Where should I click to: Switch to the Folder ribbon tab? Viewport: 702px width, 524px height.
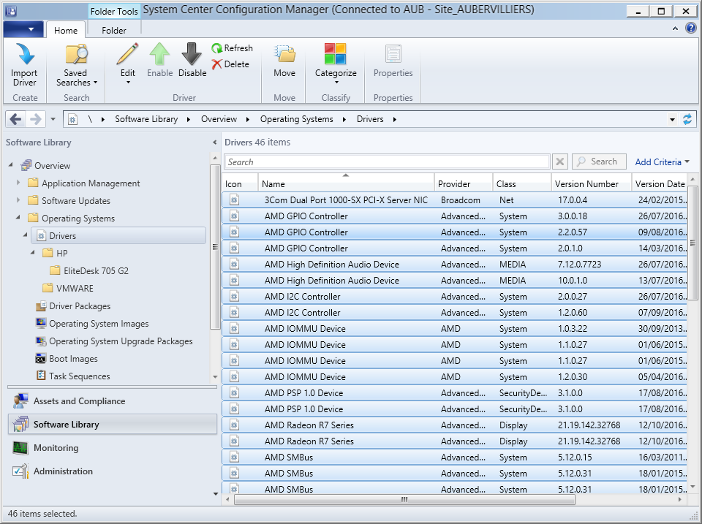pos(114,31)
